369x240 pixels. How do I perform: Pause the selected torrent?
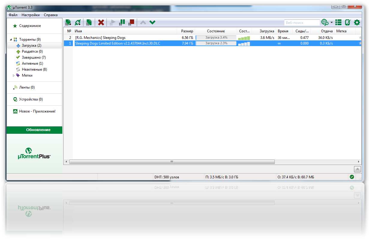tap(122, 22)
